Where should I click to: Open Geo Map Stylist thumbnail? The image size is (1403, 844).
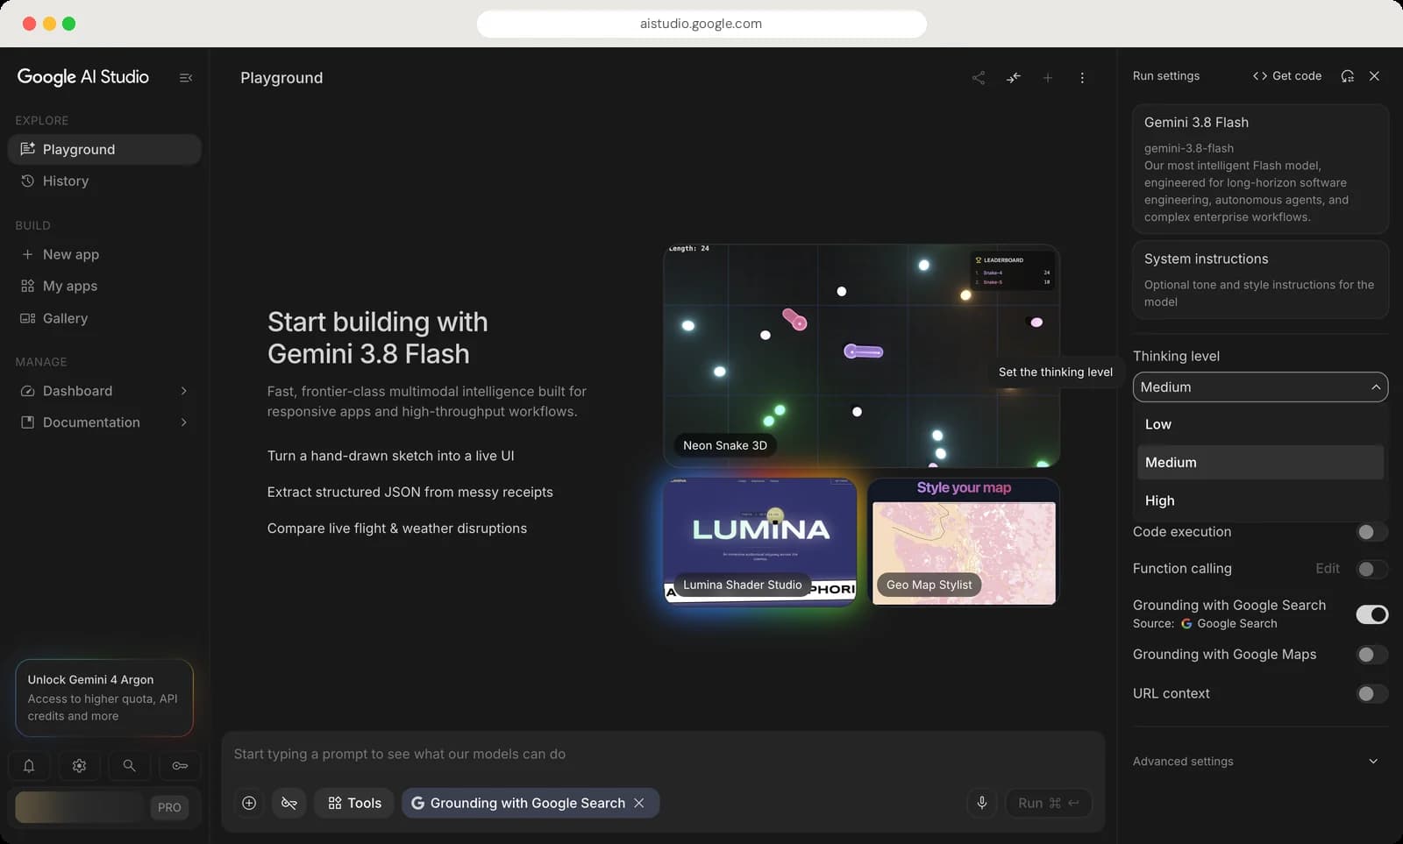point(964,542)
